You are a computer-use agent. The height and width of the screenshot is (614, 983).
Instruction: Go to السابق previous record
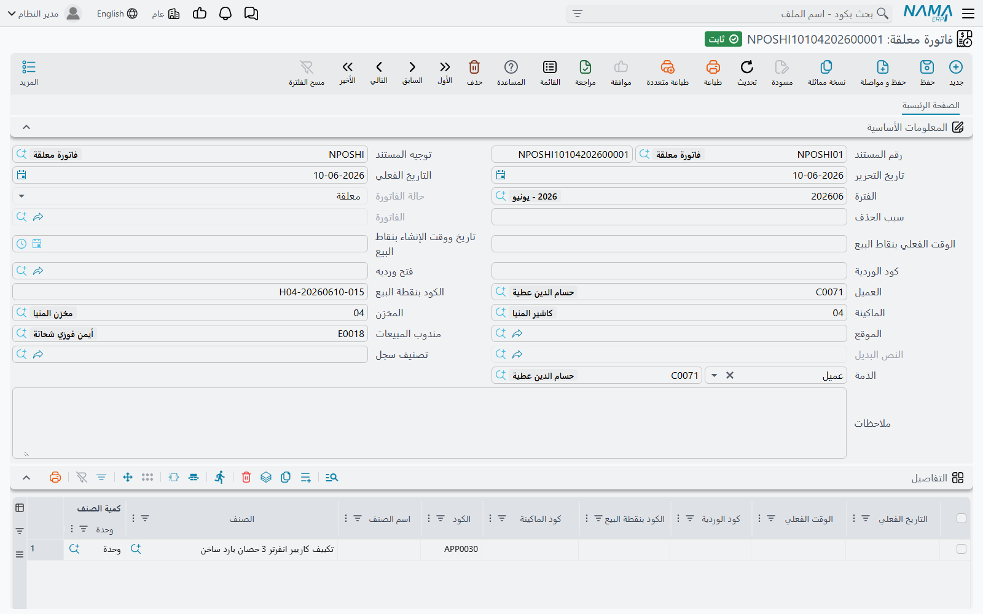tap(412, 72)
